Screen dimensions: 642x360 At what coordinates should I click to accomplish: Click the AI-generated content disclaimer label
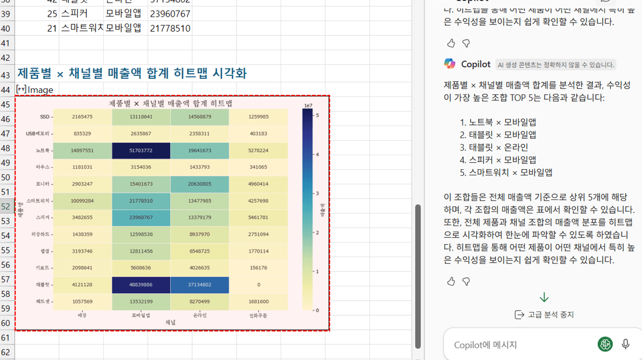555,65
